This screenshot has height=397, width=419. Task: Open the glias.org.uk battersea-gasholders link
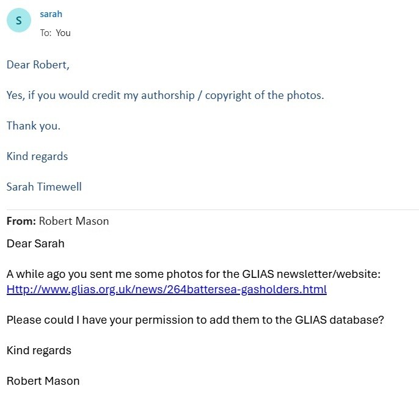tap(167, 290)
